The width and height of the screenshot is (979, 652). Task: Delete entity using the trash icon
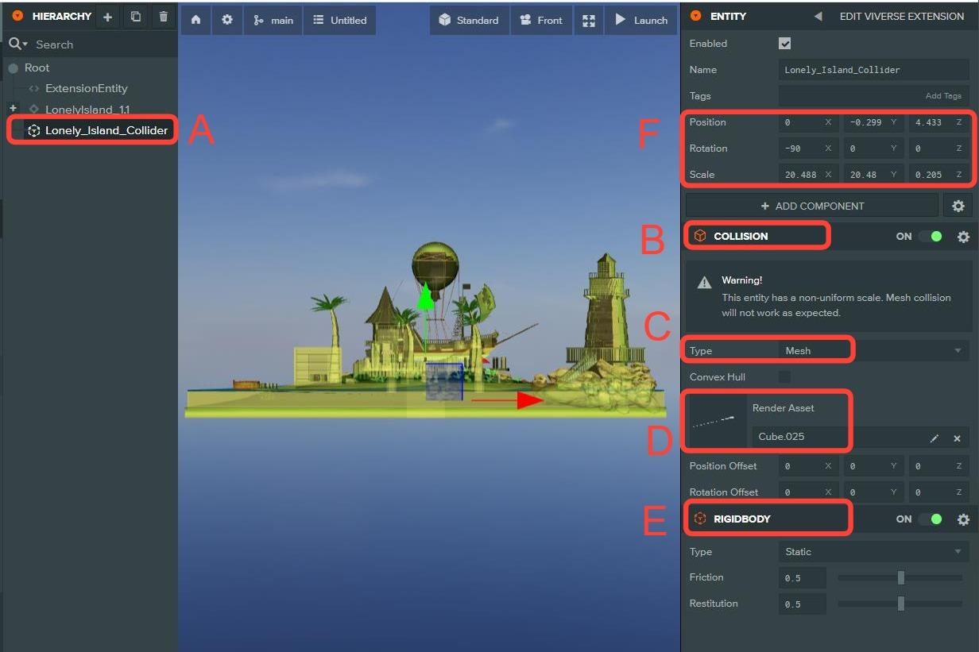(x=164, y=17)
